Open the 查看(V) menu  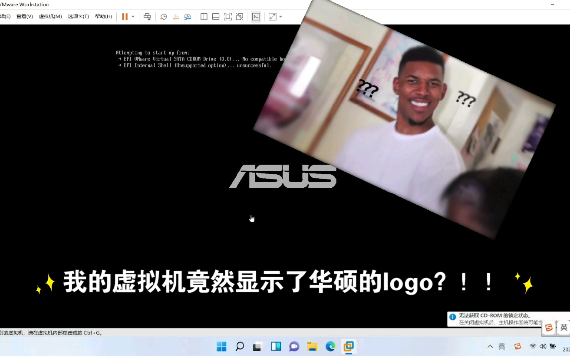[25, 16]
